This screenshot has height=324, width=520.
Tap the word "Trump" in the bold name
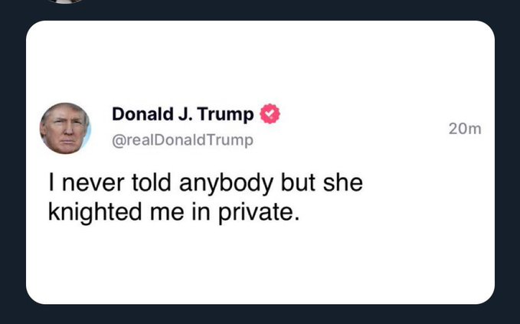(226, 114)
